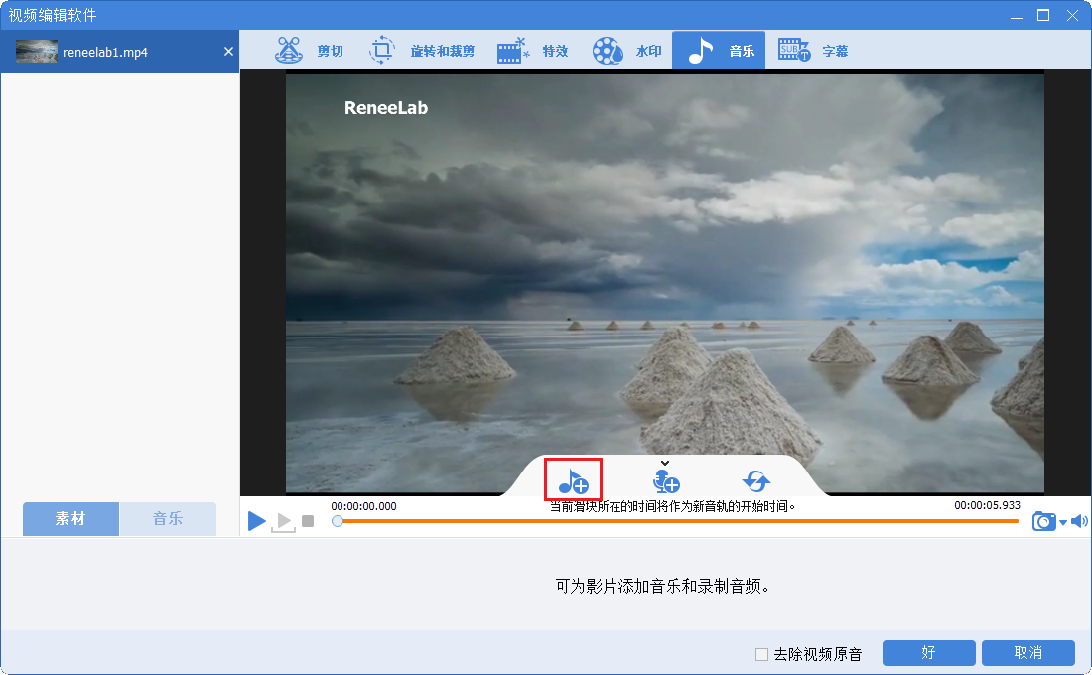1092x675 pixels.
Task: Select reneelab1.mp4 file thumbnail
Action: [x=36, y=52]
